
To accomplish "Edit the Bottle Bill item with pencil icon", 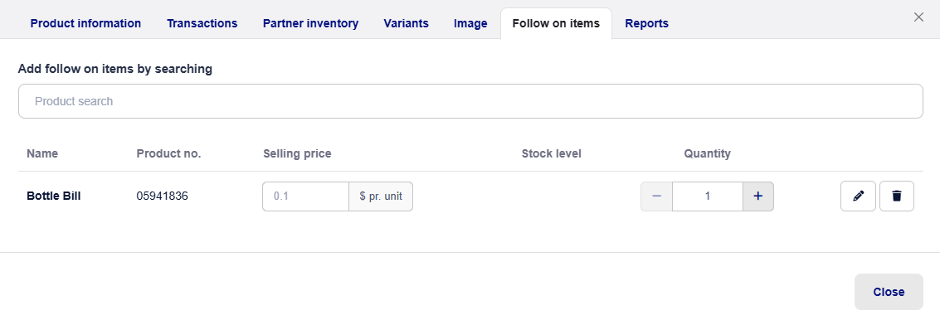I will coord(858,196).
